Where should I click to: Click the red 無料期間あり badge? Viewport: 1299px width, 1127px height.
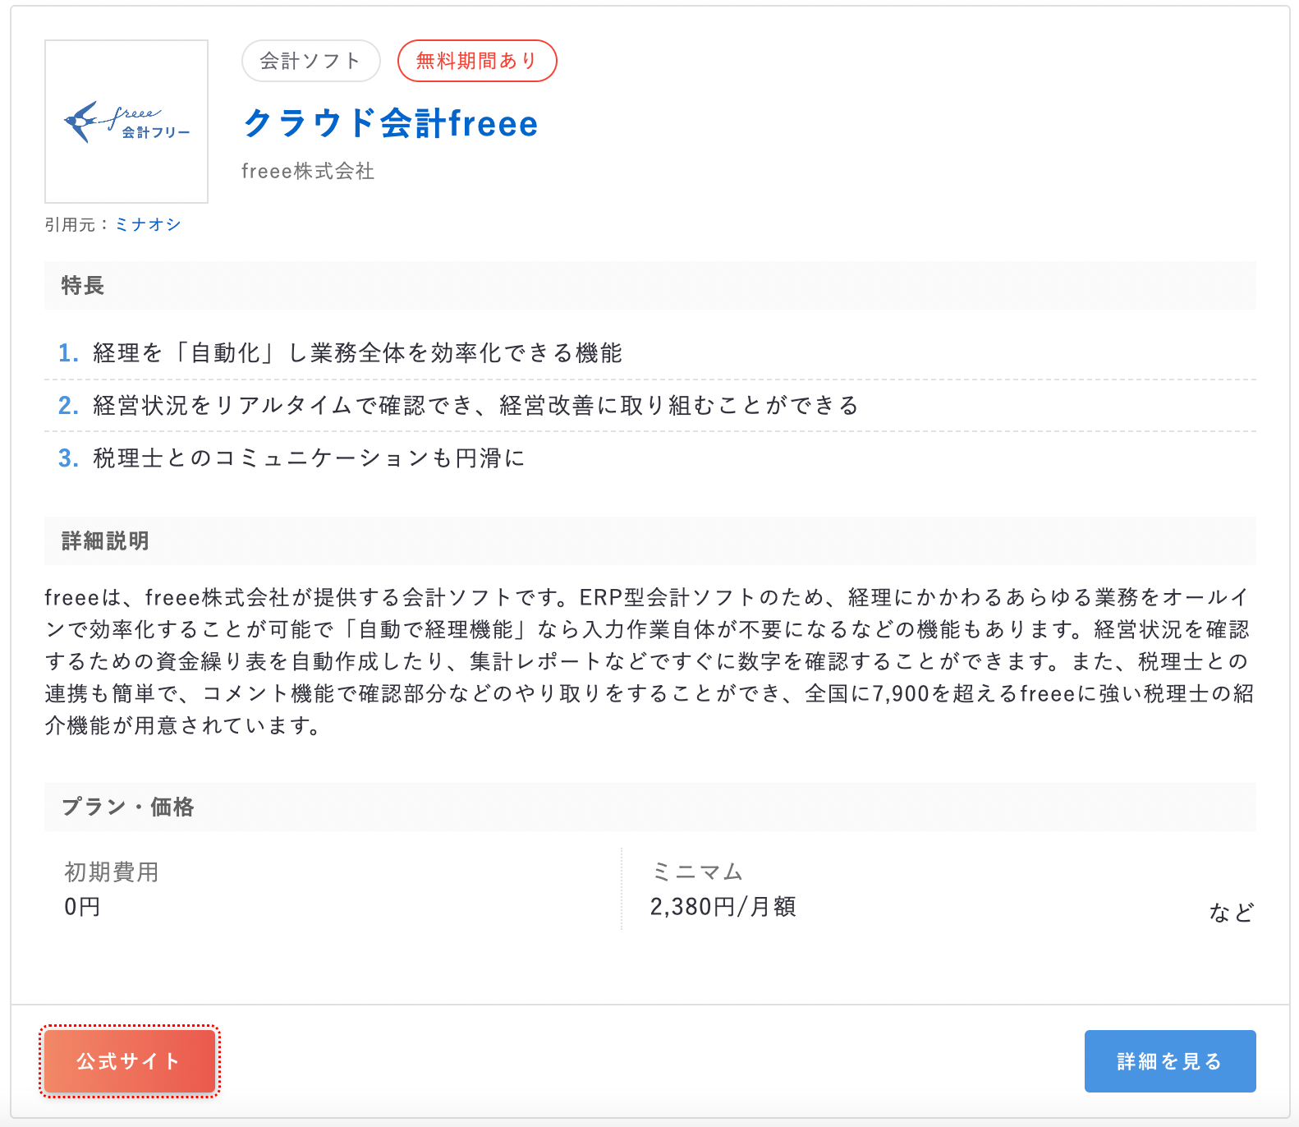click(476, 61)
